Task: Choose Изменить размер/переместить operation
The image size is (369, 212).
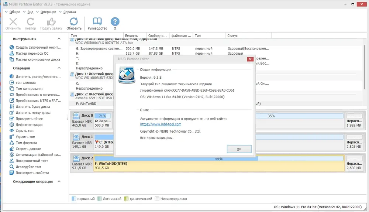Action: (x=35, y=76)
